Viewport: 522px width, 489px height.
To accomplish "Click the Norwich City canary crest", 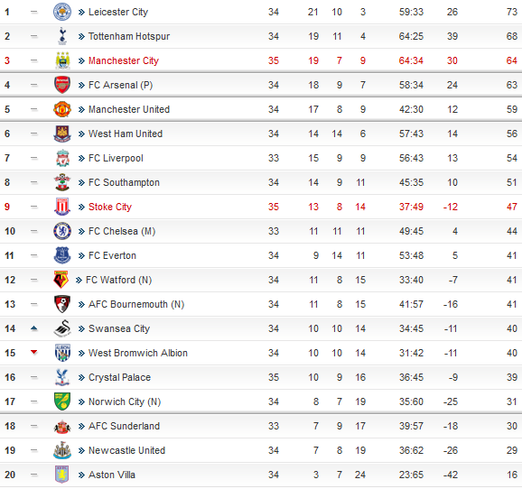I will pos(62,401).
